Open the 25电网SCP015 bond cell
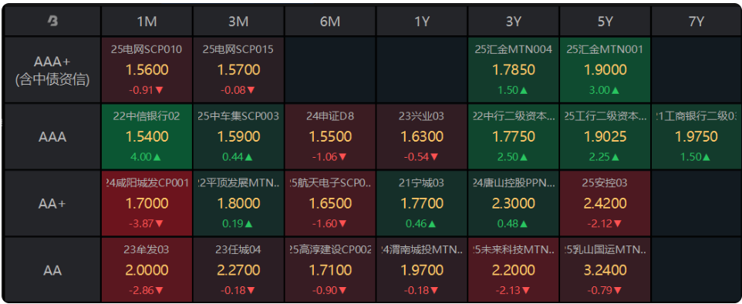The height and width of the screenshot is (304, 742). click(x=238, y=70)
